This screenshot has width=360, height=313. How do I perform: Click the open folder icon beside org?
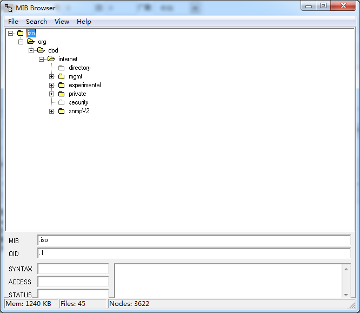31,42
